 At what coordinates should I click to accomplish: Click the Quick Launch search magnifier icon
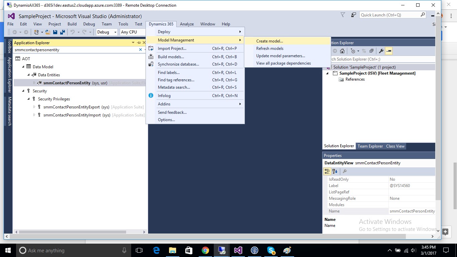(x=423, y=15)
